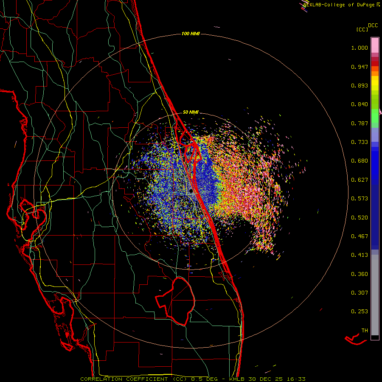Select the 0.573 legend value
Image resolution: width=382 pixels, height=382 pixels.
(360, 199)
